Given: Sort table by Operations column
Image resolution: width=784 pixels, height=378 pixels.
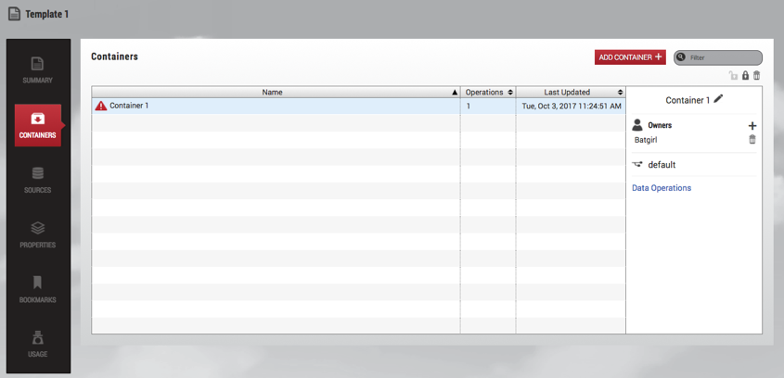Looking at the screenshot, I should click(x=488, y=93).
